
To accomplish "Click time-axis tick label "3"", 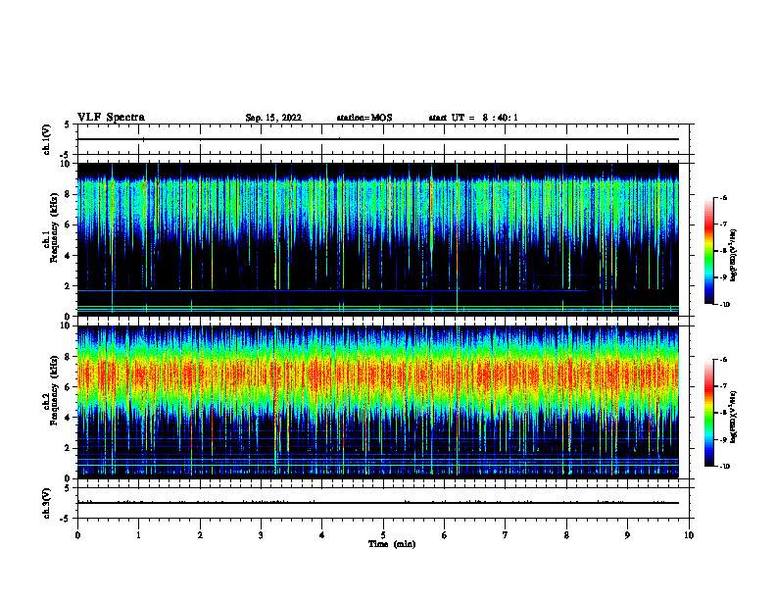I will click(261, 535).
